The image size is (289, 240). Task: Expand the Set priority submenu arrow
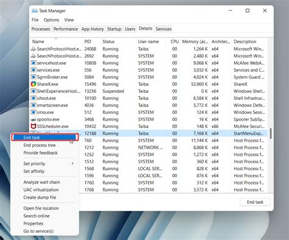73,163
